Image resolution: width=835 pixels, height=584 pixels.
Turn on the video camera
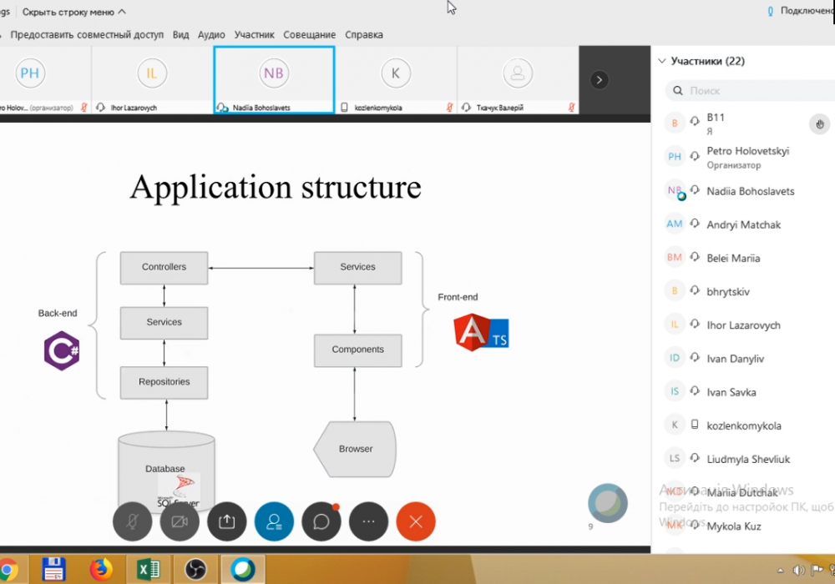pyautogui.click(x=179, y=522)
